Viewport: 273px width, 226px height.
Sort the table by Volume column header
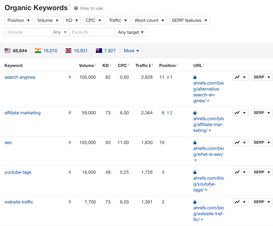pos(86,65)
